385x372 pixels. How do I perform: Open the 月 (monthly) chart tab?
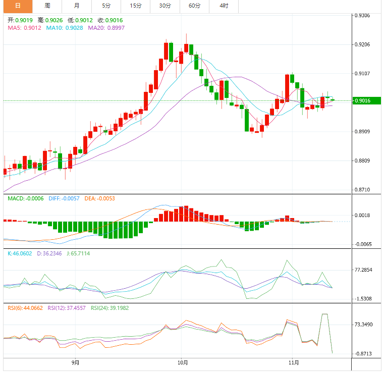tap(77, 6)
